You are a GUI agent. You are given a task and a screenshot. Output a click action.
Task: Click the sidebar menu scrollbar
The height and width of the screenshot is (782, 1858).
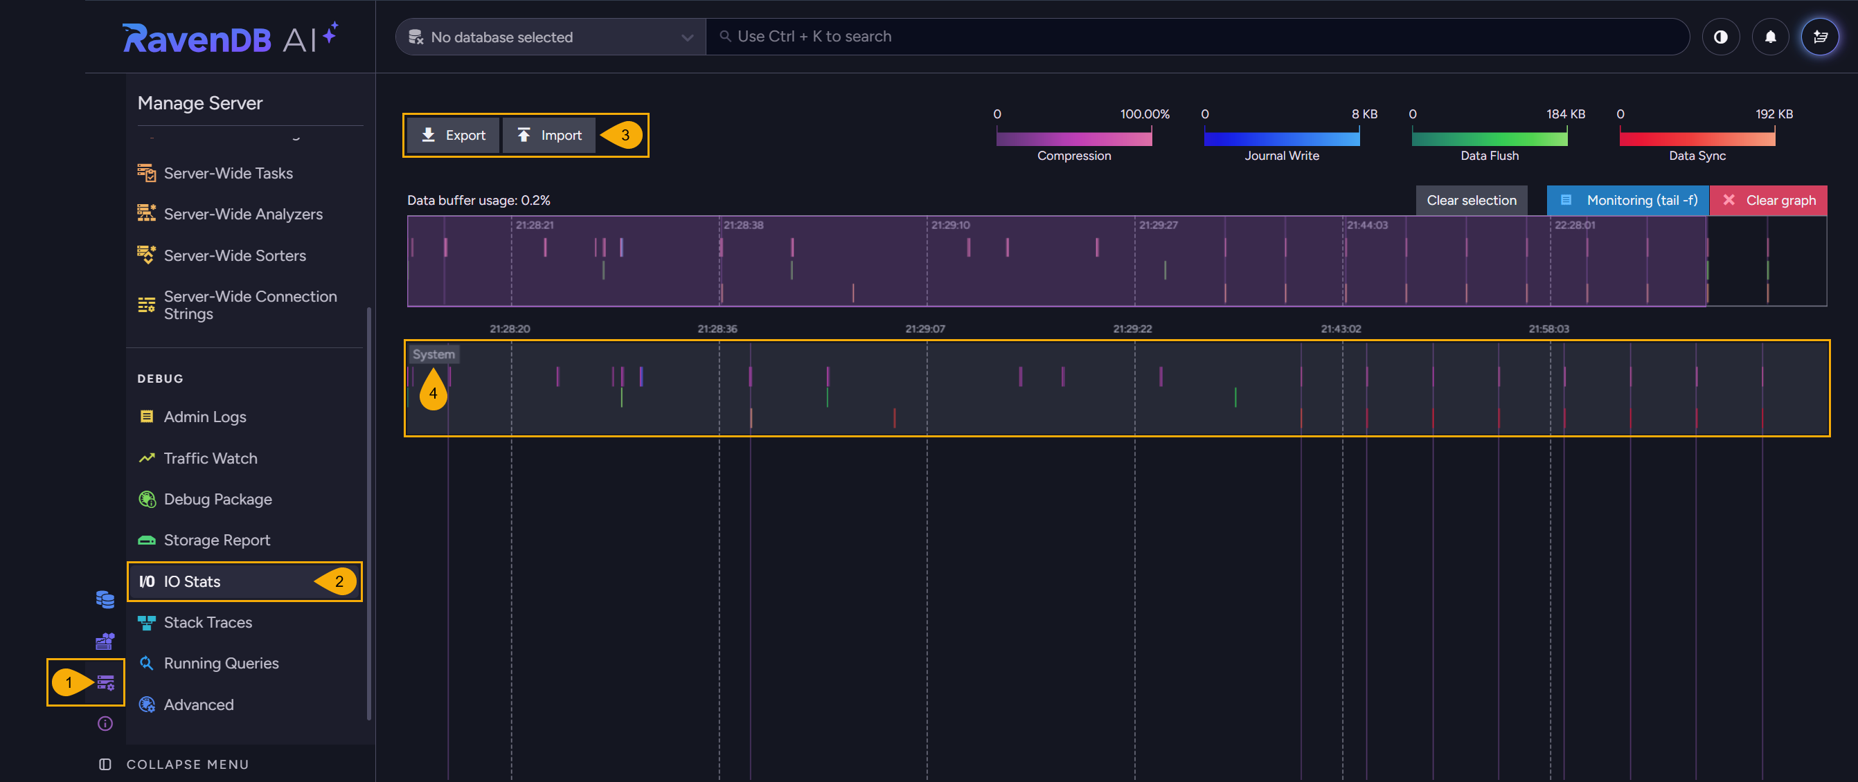coord(369,513)
